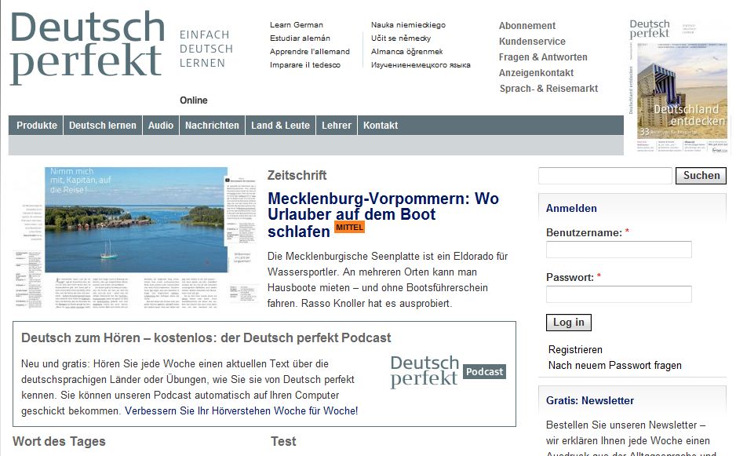
Task: Open the Land & Leute menu
Action: pos(280,126)
